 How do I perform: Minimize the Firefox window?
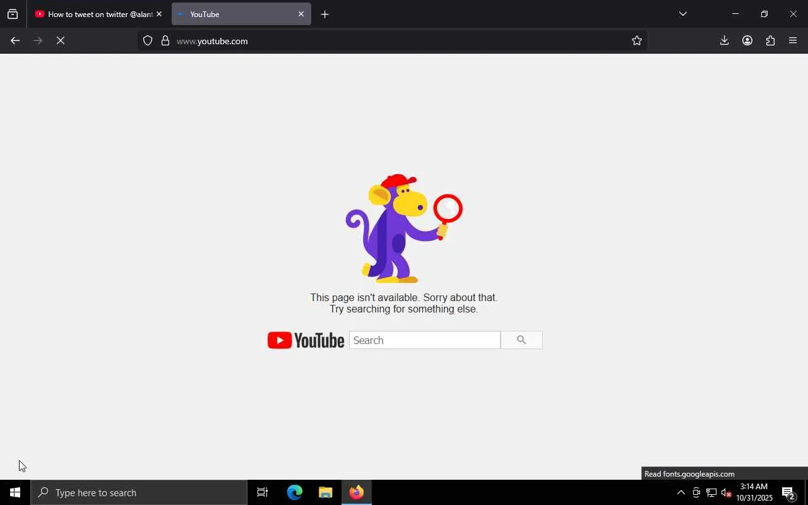point(735,14)
